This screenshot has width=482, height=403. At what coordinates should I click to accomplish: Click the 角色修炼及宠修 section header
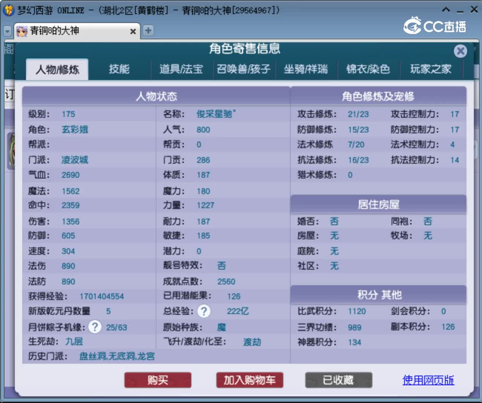point(378,96)
